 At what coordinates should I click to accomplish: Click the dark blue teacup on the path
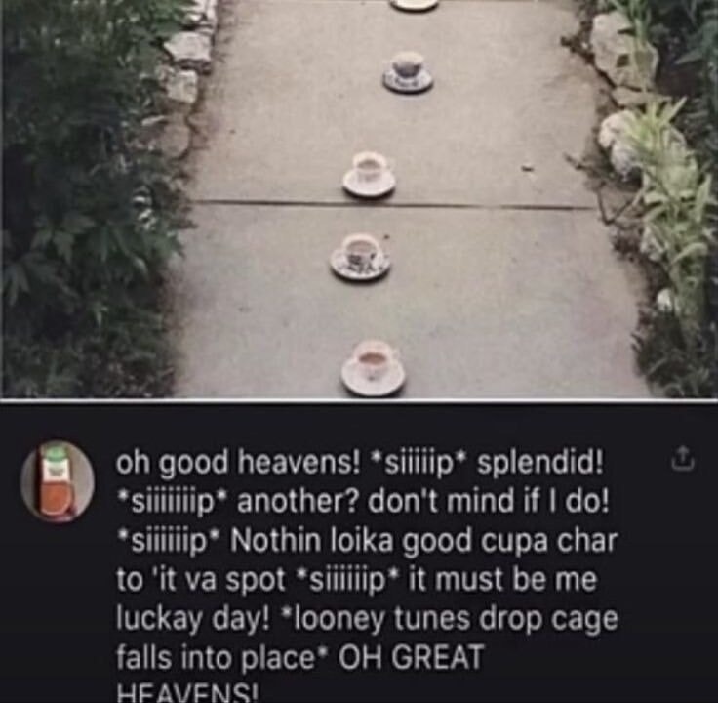pyautogui.click(x=408, y=72)
